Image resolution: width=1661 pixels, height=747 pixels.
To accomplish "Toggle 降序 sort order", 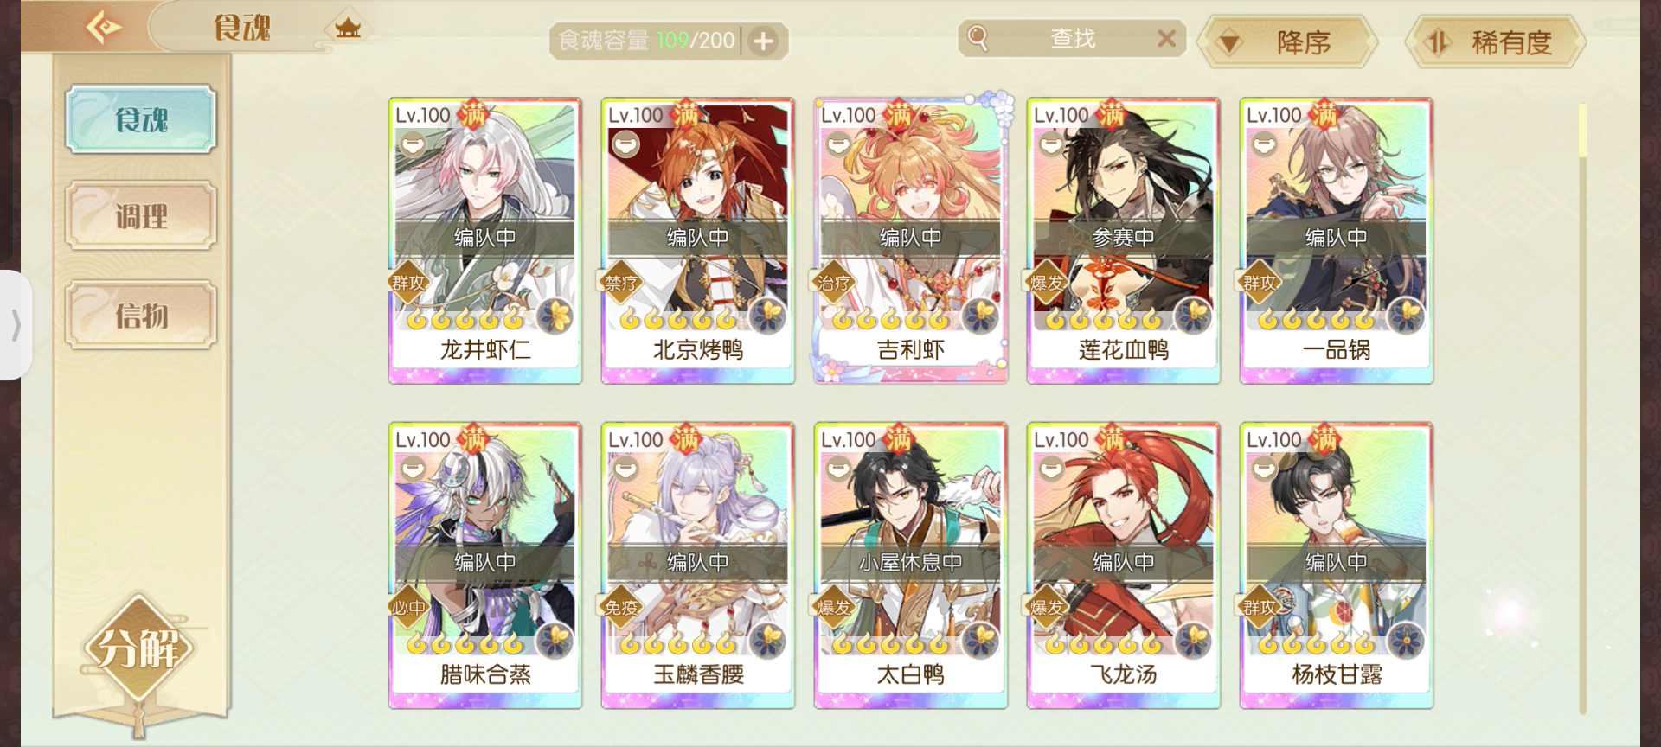I will 1288,41.
